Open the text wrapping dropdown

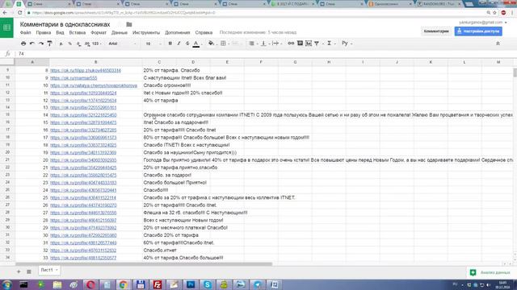(276, 43)
